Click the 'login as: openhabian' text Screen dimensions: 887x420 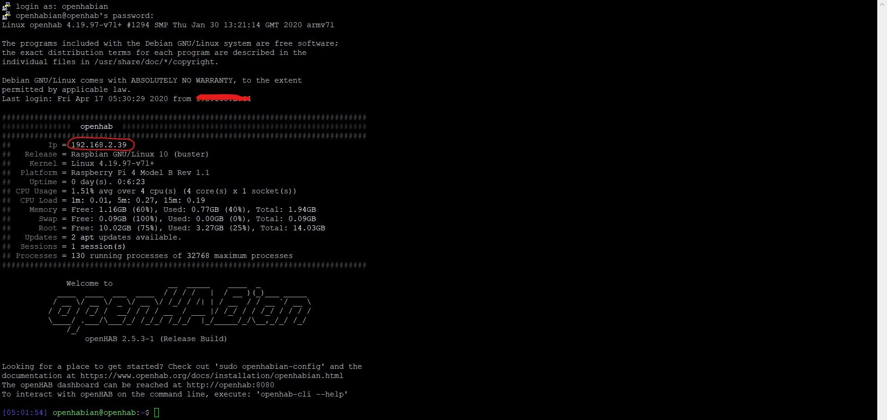coord(62,6)
